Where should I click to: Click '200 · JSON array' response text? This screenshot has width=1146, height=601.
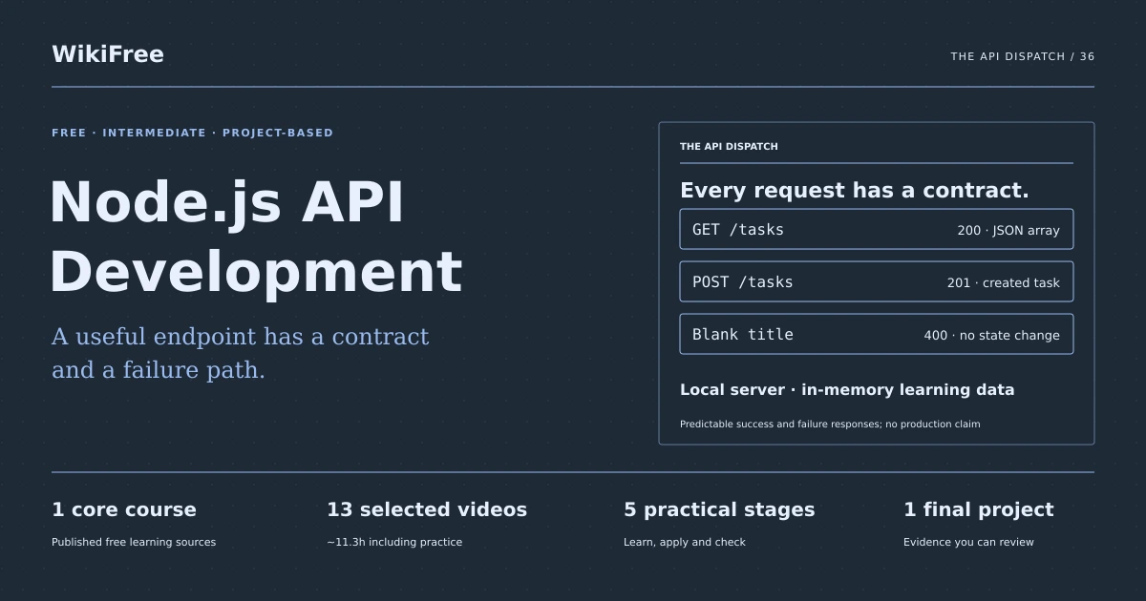point(1008,230)
